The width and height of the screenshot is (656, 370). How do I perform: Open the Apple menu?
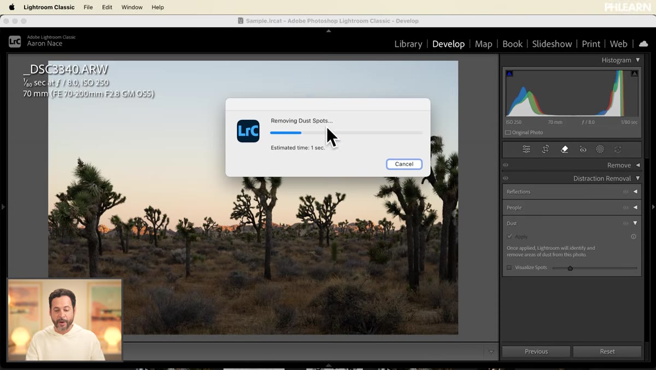[11, 7]
